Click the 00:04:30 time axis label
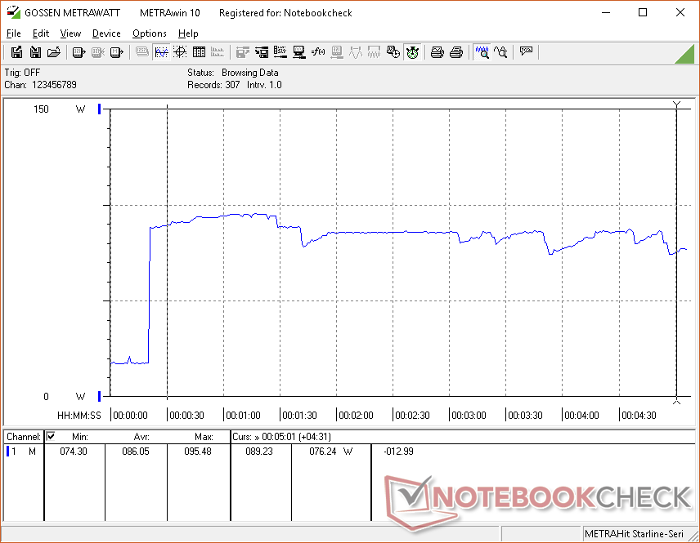 coord(639,416)
